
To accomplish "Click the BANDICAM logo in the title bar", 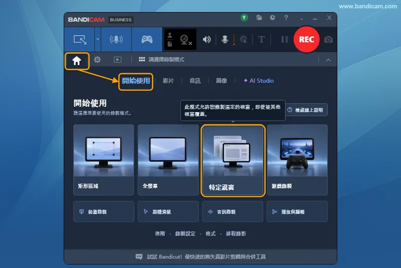I will click(x=86, y=20).
